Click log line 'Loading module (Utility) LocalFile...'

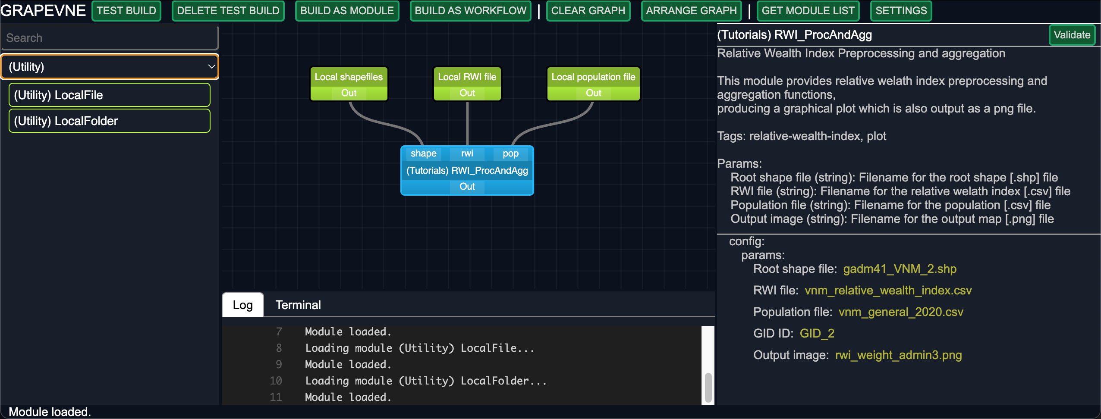tap(420, 348)
